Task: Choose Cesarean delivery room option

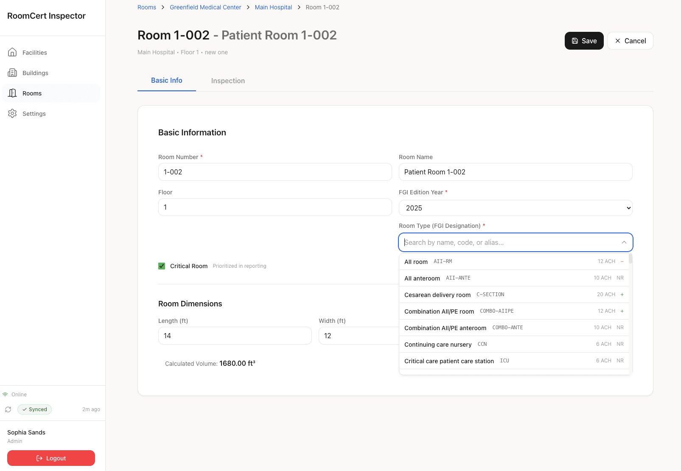Action: pos(514,294)
